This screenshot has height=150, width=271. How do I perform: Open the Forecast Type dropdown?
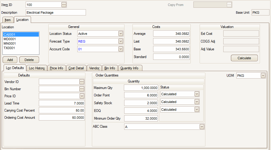(x=121, y=41)
